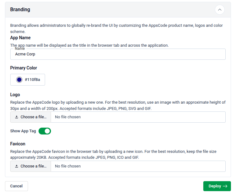Cancel the branding changes
235x193 pixels.
(x=16, y=186)
